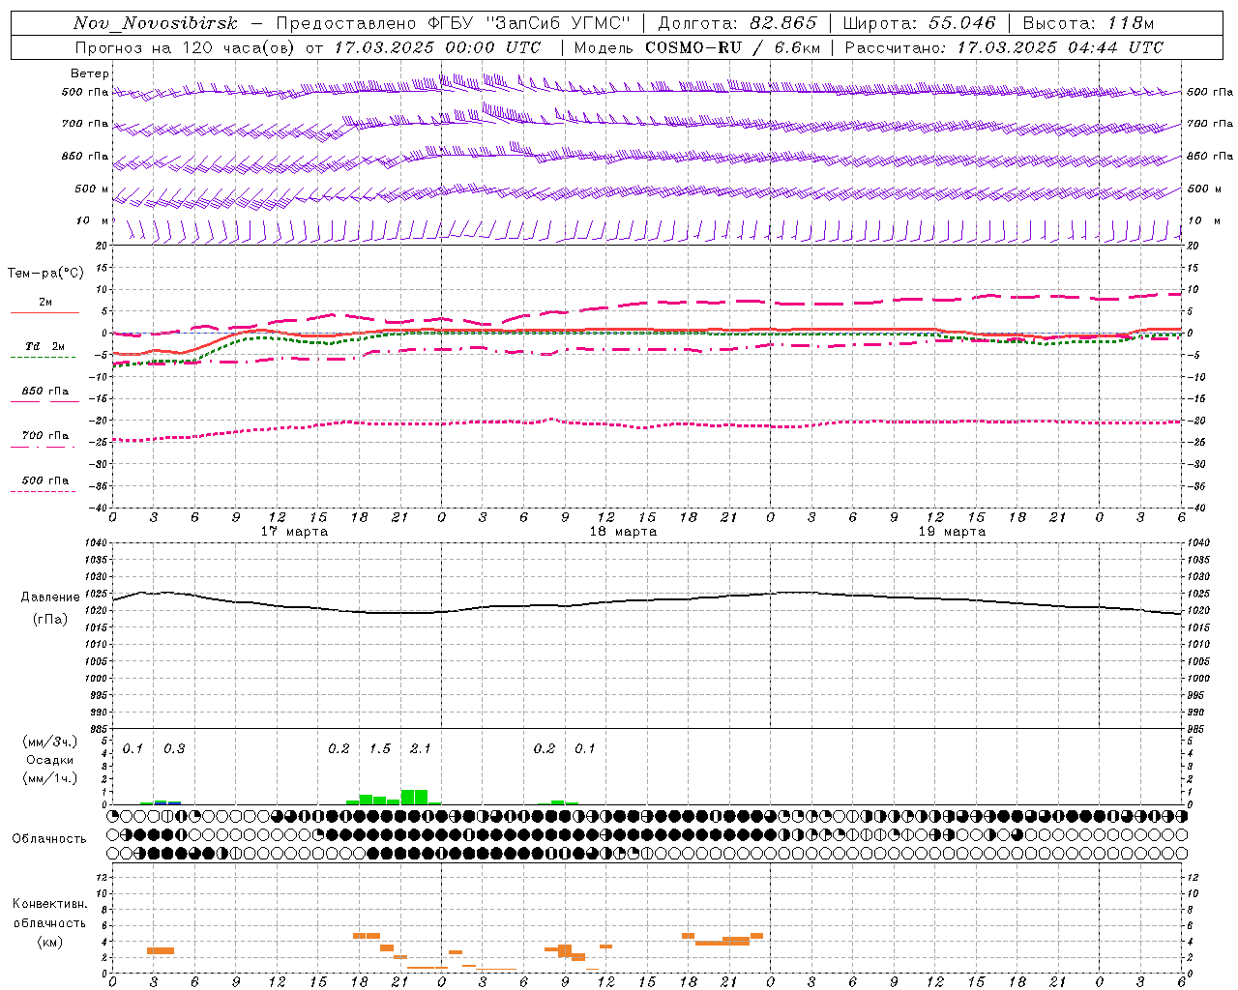Screen dimensions: 1238x990
Task: Click the "(км)" convective cloud unit label
Action: click(x=50, y=942)
